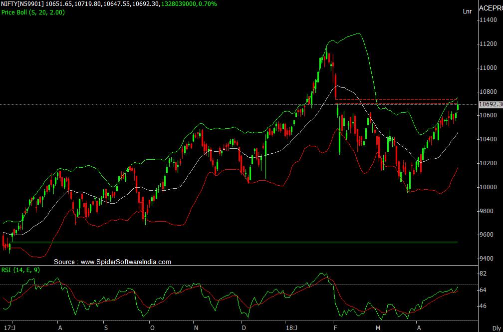Click the O date axis label
Screen dimensions: 503x332
[152, 328]
